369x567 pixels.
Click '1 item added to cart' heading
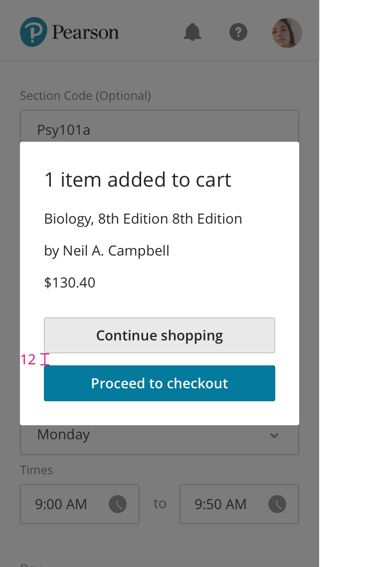click(x=138, y=180)
